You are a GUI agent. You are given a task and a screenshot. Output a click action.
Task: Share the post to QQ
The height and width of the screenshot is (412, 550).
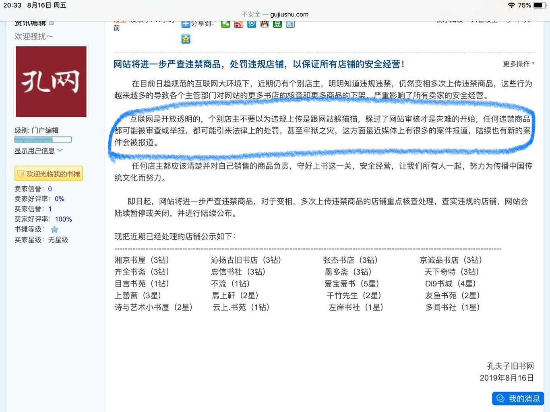click(x=264, y=24)
